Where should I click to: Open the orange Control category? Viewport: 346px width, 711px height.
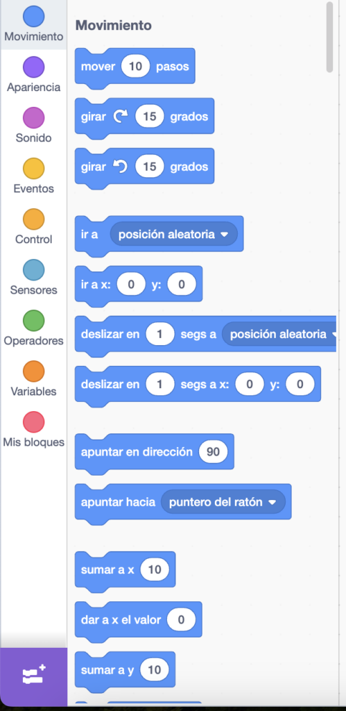point(33,220)
